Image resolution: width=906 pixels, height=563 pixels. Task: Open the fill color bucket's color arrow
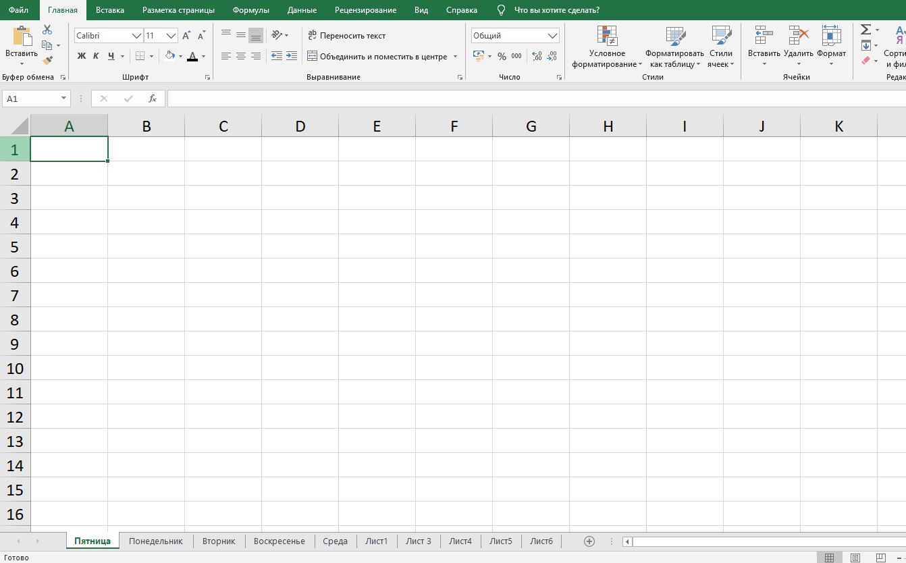182,57
